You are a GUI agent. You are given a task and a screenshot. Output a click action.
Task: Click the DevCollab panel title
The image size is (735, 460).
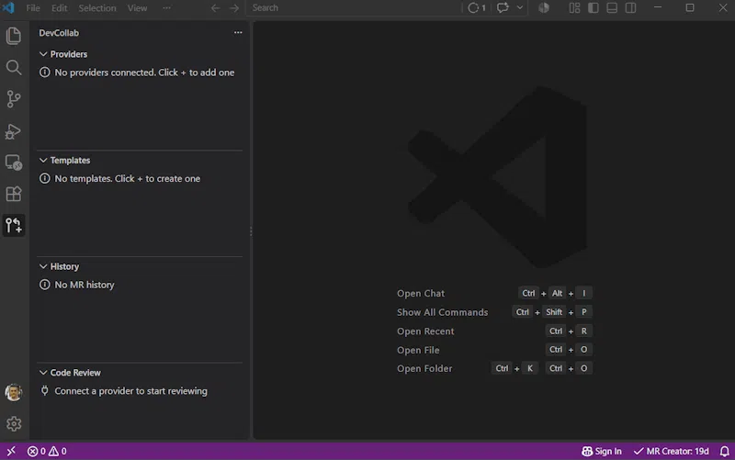click(x=59, y=33)
